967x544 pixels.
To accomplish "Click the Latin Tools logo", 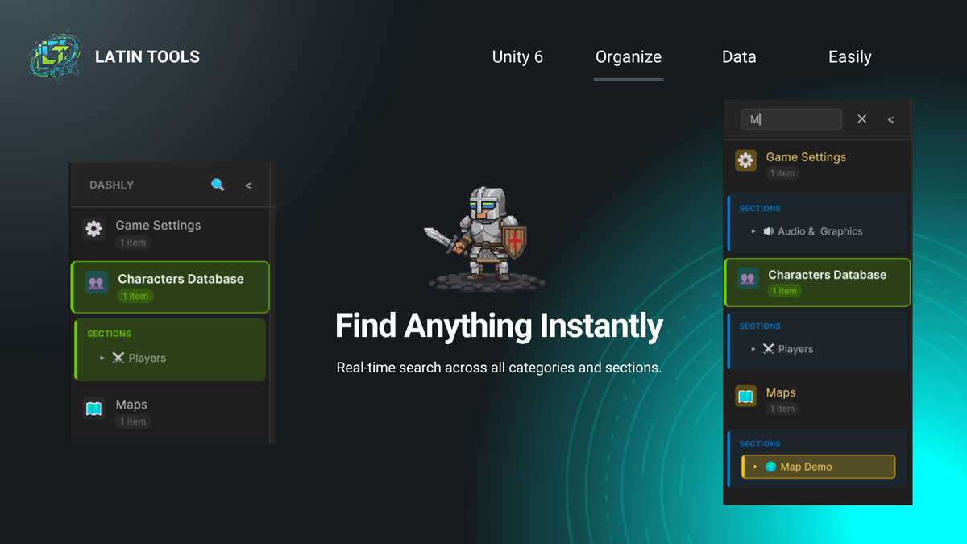I will tap(54, 55).
